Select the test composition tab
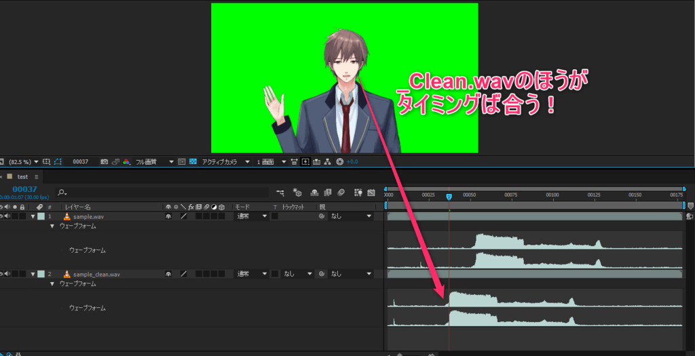Image resolution: width=695 pixels, height=356 pixels. coord(24,176)
